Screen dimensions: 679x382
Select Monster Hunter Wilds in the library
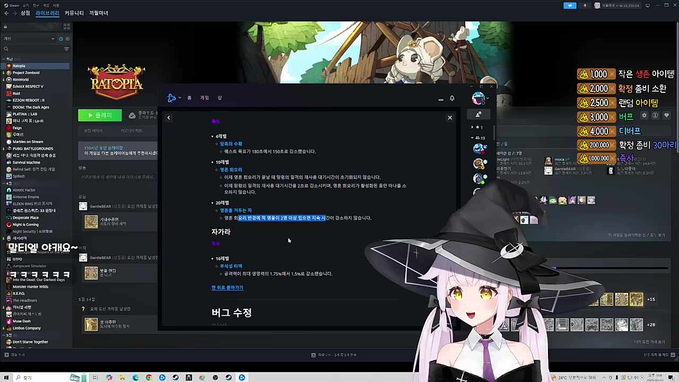pyautogui.click(x=36, y=286)
